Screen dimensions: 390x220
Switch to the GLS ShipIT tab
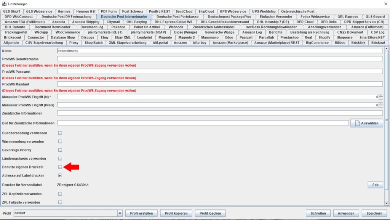click(x=12, y=11)
